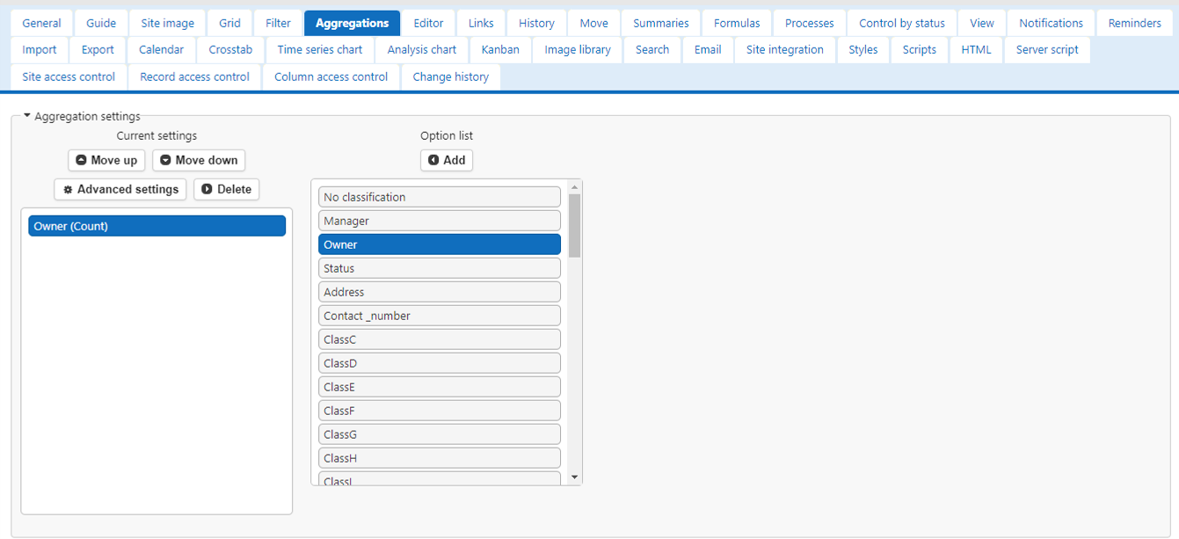Open the Move tab
The height and width of the screenshot is (539, 1179).
593,23
